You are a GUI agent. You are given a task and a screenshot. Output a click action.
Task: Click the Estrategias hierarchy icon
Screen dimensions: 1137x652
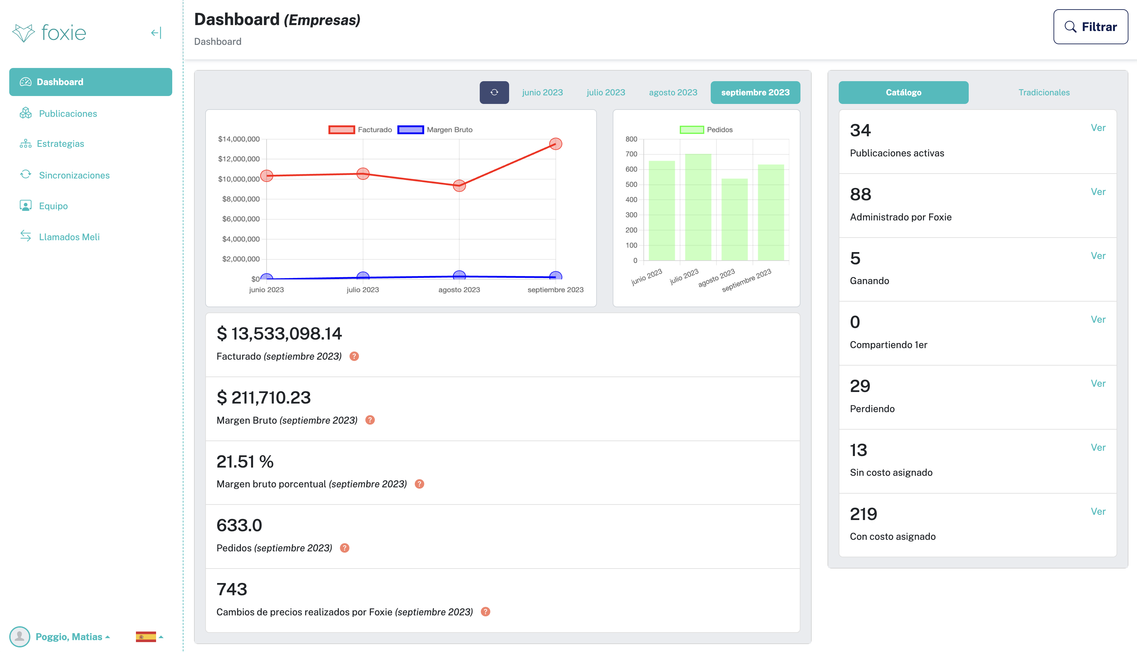coord(25,143)
